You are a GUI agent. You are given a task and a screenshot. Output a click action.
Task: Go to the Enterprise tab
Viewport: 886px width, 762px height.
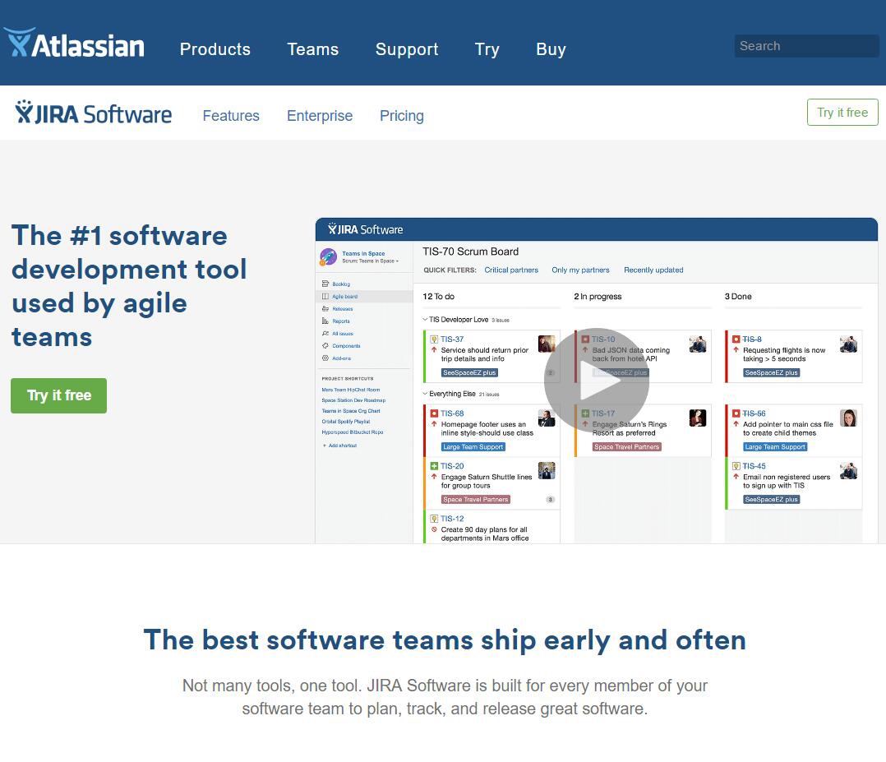coord(320,116)
